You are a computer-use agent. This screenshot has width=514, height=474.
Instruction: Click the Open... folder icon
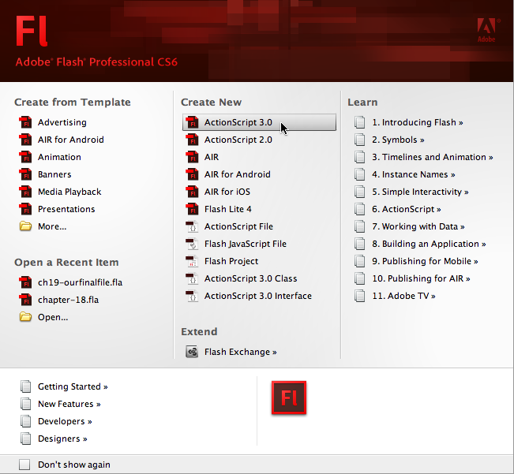pos(24,317)
